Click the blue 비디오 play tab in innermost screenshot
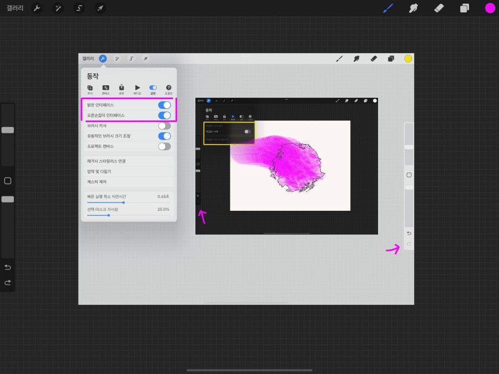This screenshot has height=374, width=499. [233, 117]
